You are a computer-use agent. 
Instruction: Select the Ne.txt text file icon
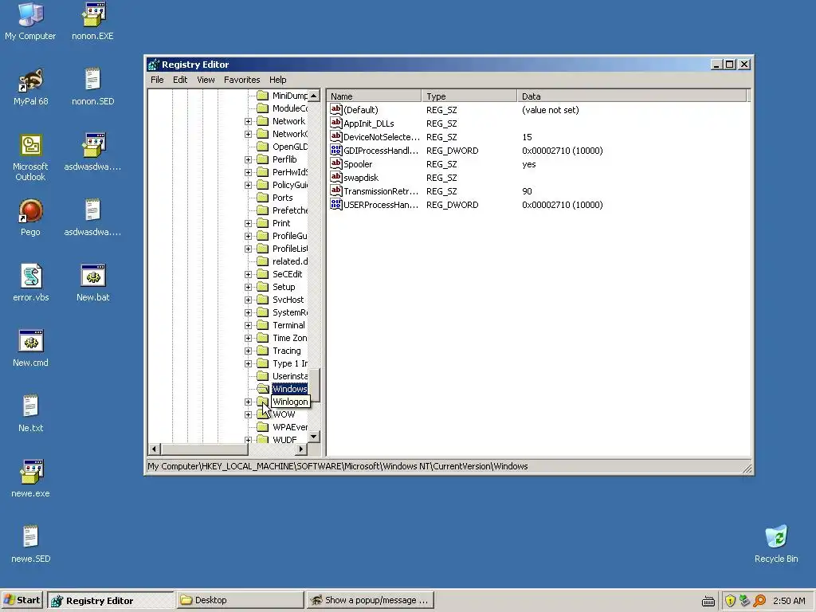coord(30,407)
